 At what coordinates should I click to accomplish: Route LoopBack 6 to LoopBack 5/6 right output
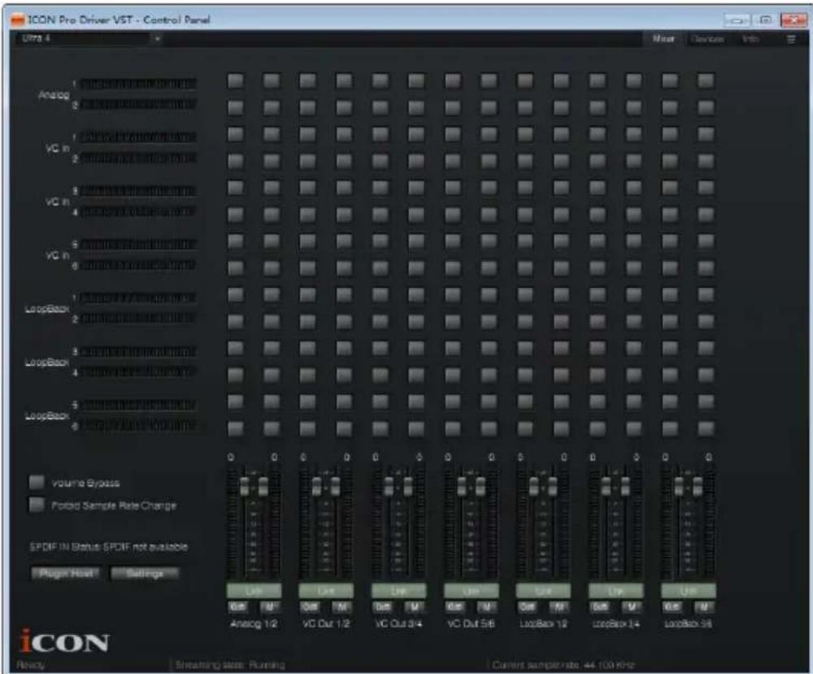[x=706, y=428]
